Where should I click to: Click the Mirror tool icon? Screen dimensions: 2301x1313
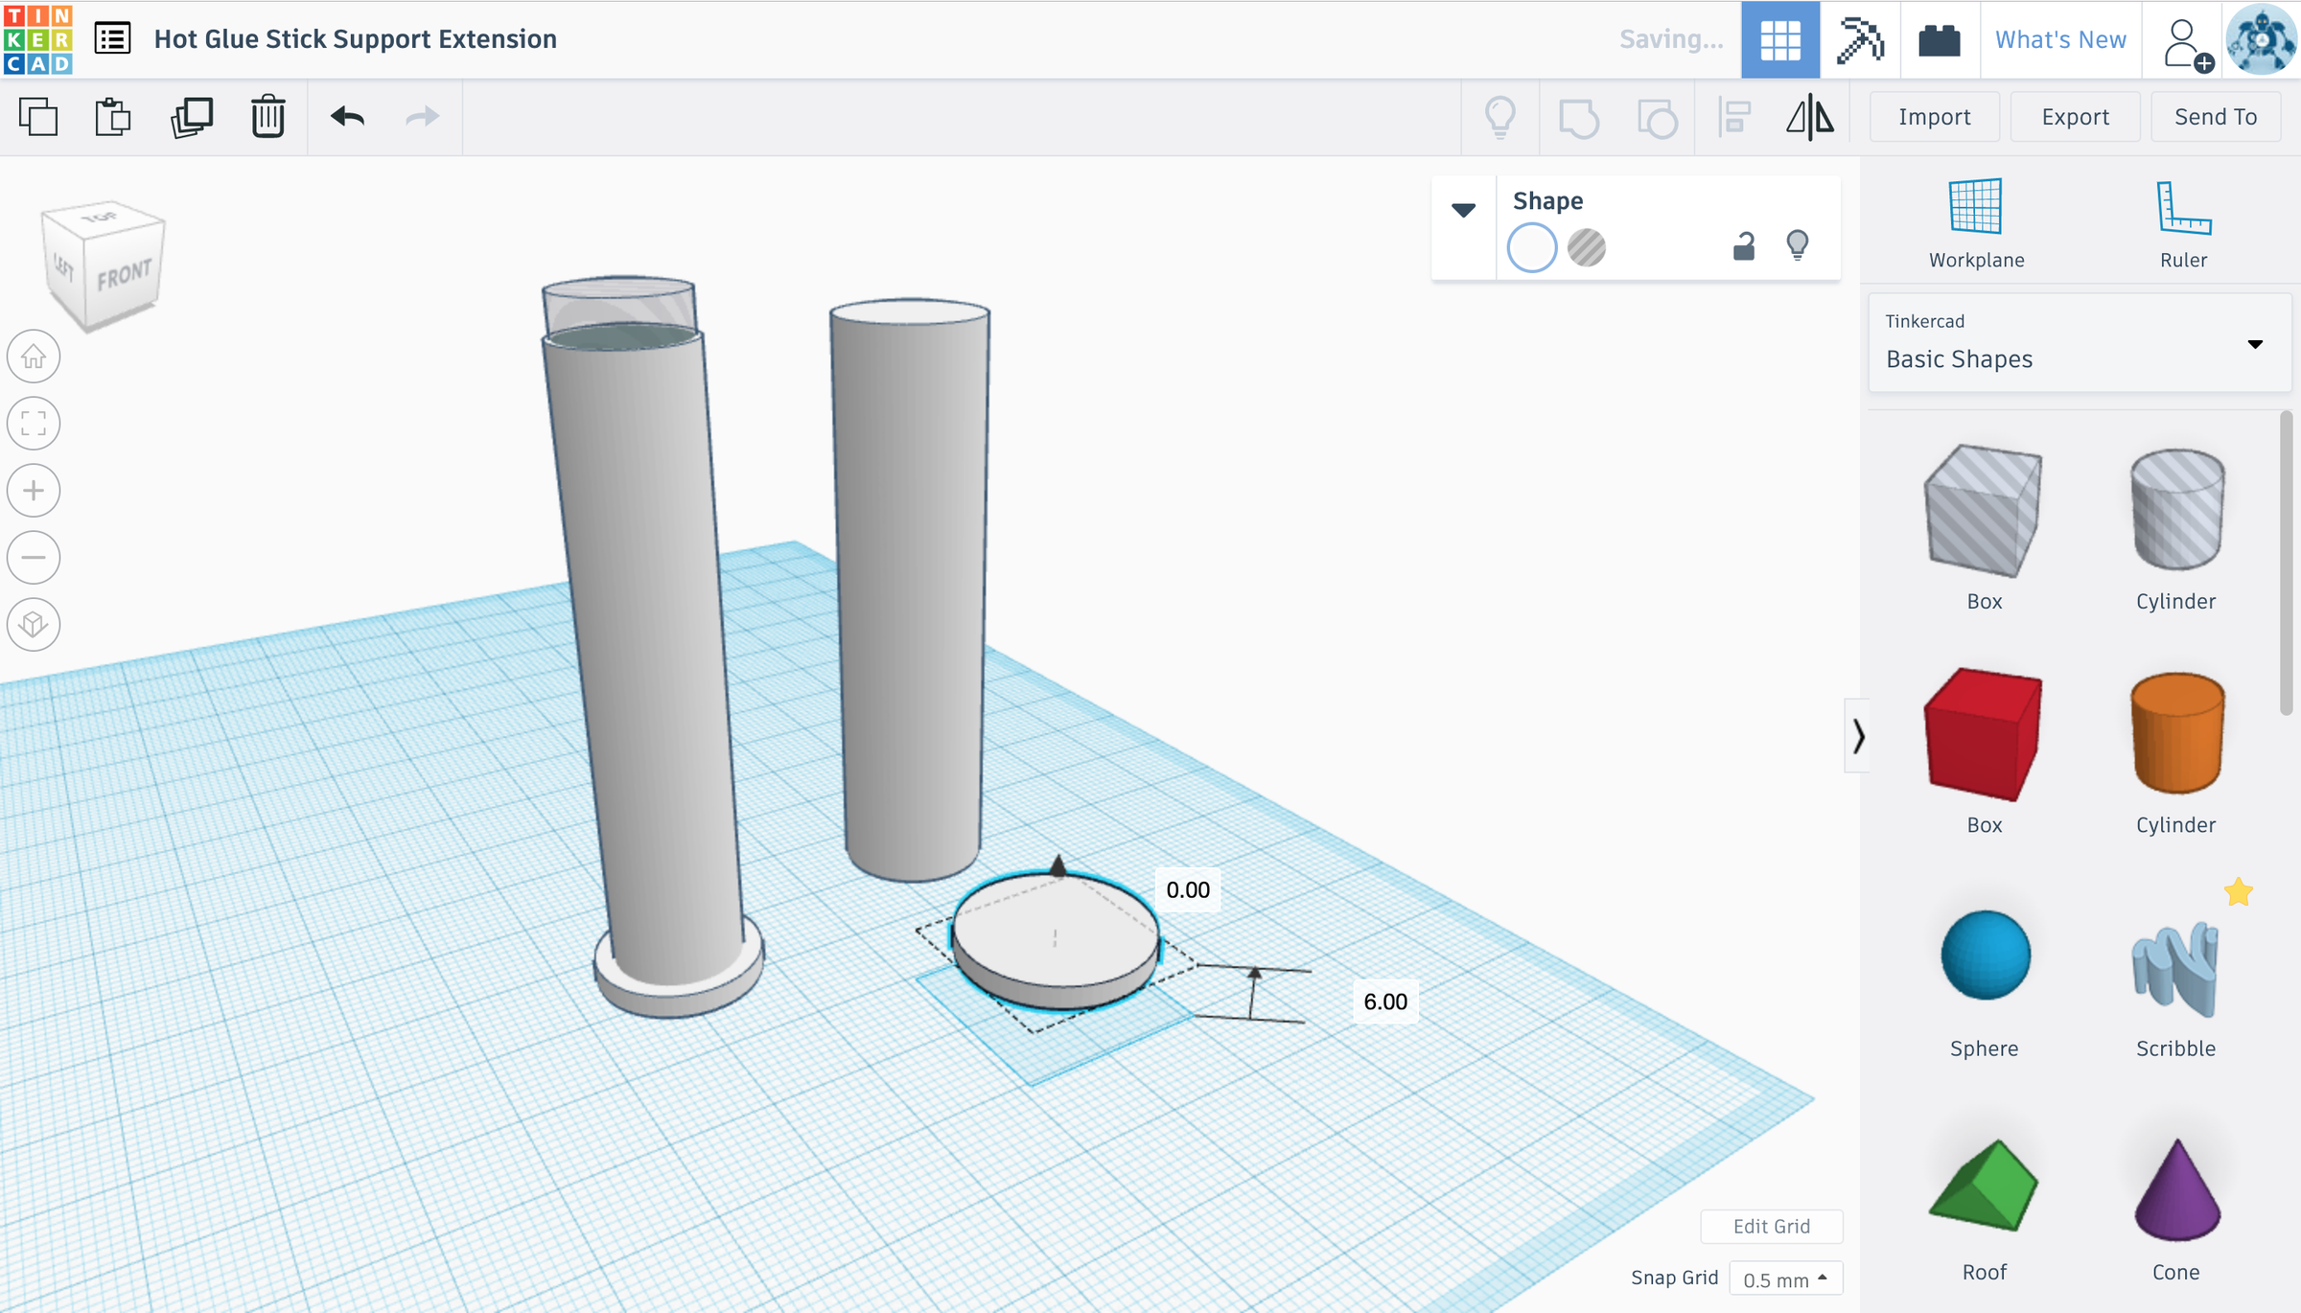1809,117
